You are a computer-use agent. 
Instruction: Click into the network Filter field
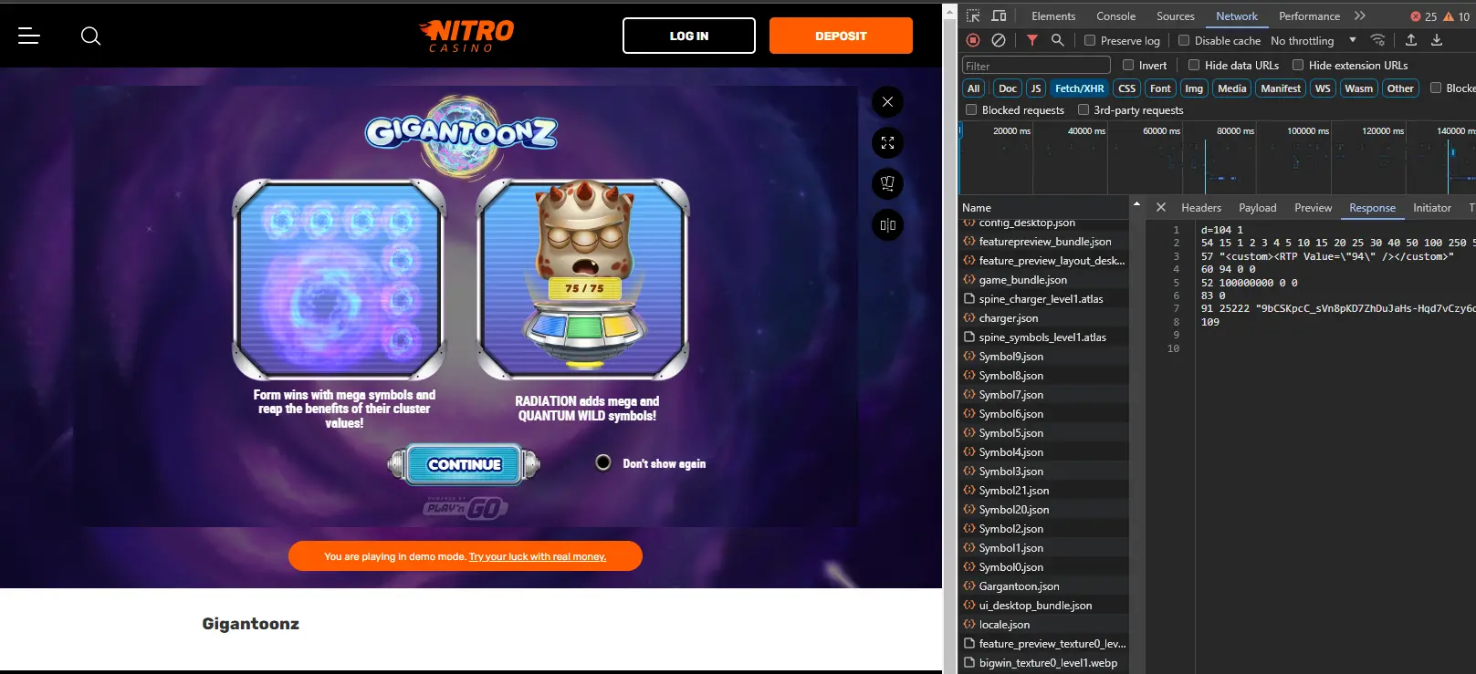(1036, 66)
